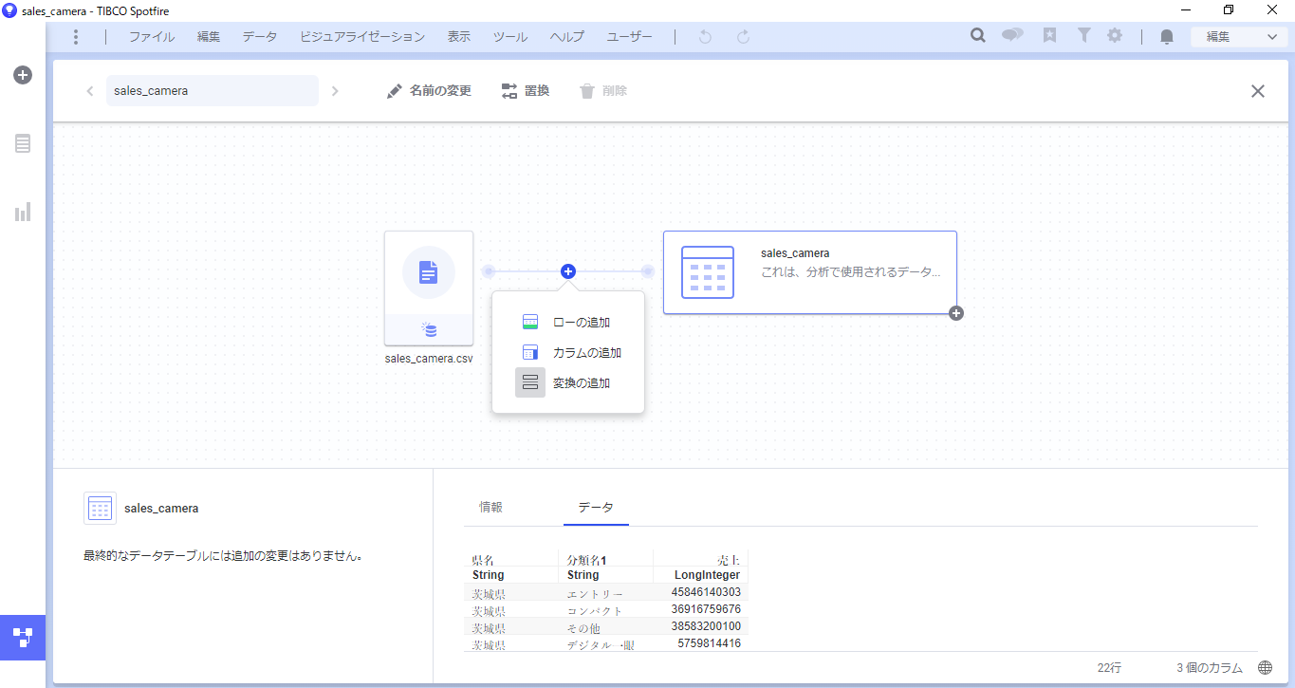Viewport: 1295px width, 688px height.
Task: Open the ヘルプ menu
Action: [x=567, y=37]
